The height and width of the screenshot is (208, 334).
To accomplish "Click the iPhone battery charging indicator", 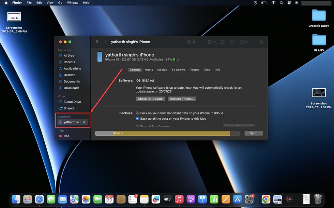I will click(176, 59).
